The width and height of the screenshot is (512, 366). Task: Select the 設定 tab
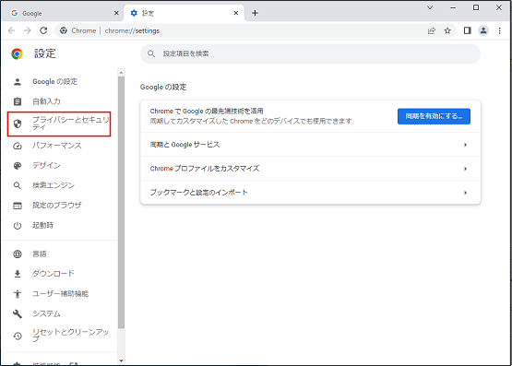click(185, 13)
